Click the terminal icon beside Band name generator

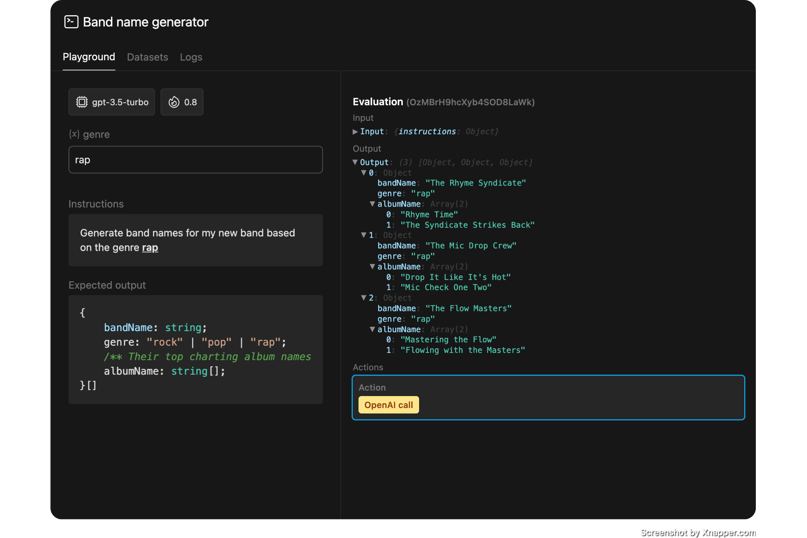tap(71, 22)
